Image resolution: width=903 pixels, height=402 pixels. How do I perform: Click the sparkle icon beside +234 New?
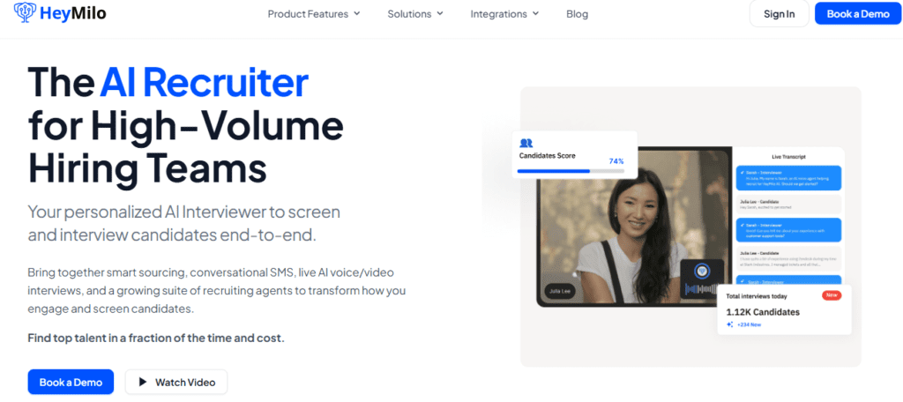point(729,324)
